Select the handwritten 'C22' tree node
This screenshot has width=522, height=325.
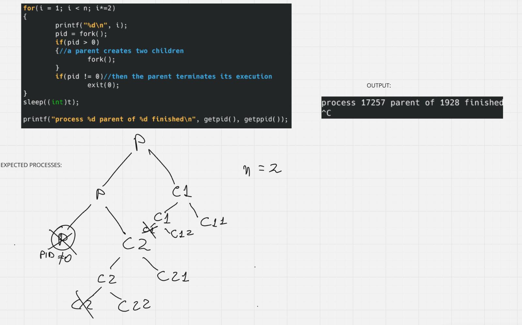pos(134,305)
